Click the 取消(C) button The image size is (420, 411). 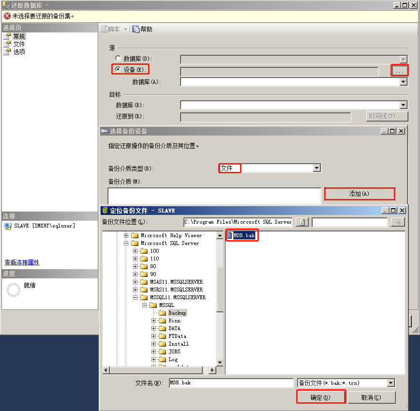pos(371,397)
